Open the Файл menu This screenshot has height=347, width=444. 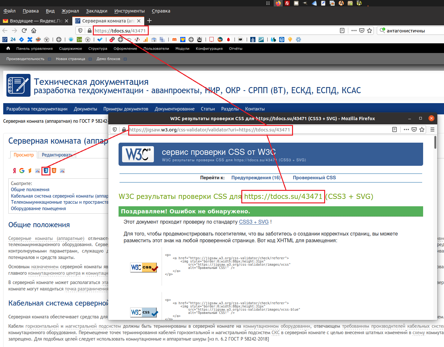tap(10, 11)
